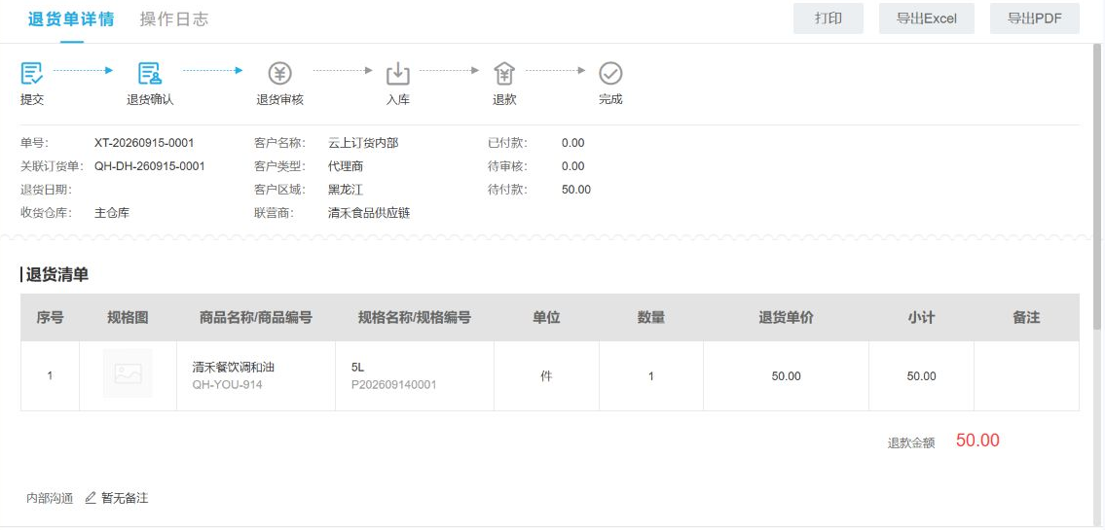This screenshot has width=1105, height=530.
Task: Click the 商品名称/商品编号 column header
Action: click(x=256, y=317)
